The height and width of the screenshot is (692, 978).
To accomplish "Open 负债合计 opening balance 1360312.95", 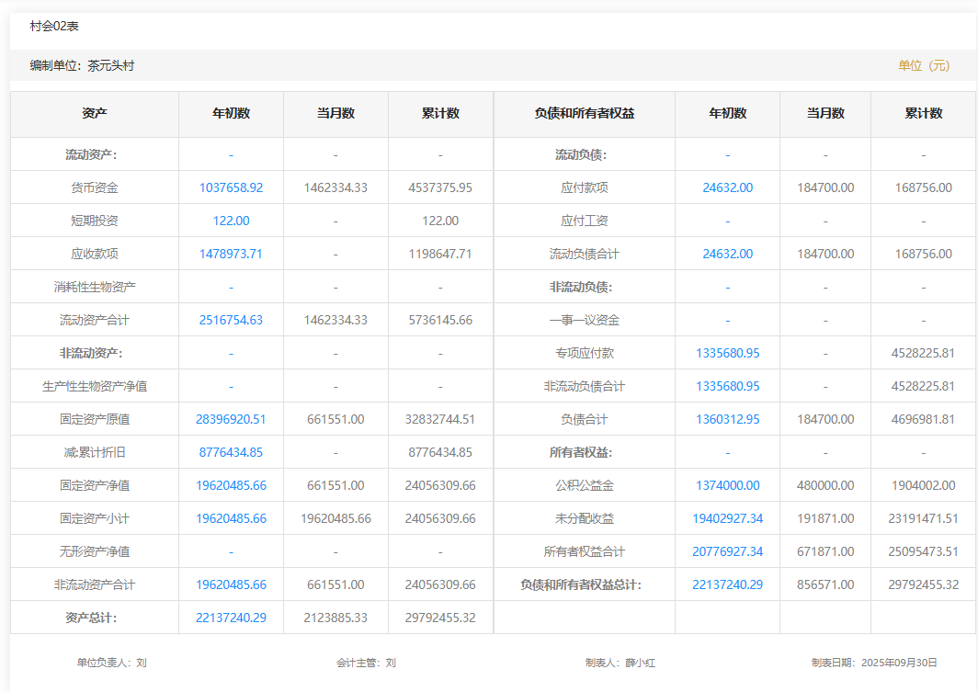I will click(x=727, y=419).
